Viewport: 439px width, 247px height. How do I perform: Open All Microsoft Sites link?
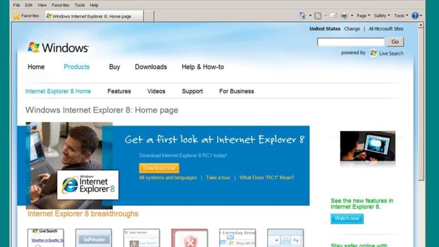pyautogui.click(x=386, y=29)
